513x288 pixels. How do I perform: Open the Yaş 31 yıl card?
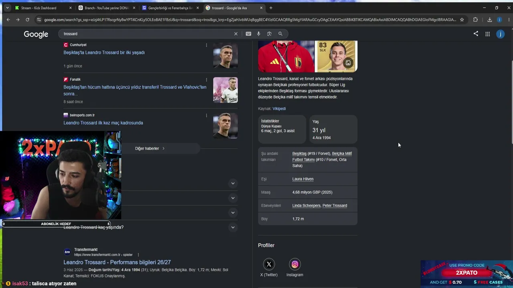pyautogui.click(x=333, y=129)
